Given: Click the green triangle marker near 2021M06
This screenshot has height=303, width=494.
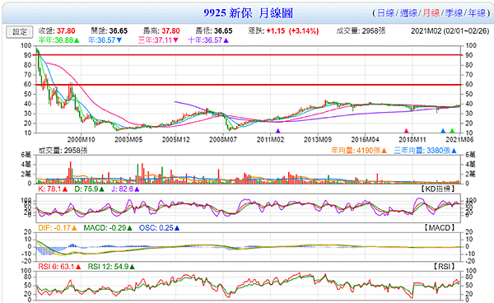Looking at the screenshot, I should pos(452,131).
